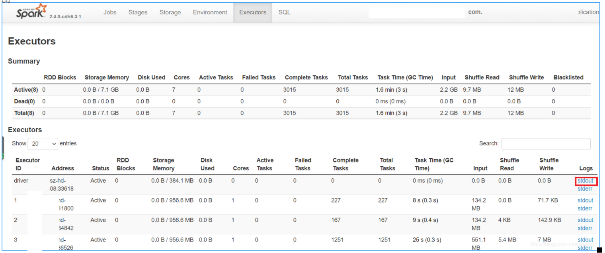Click the Active(8) summary row
This screenshot has height=253, width=605.
click(26, 90)
